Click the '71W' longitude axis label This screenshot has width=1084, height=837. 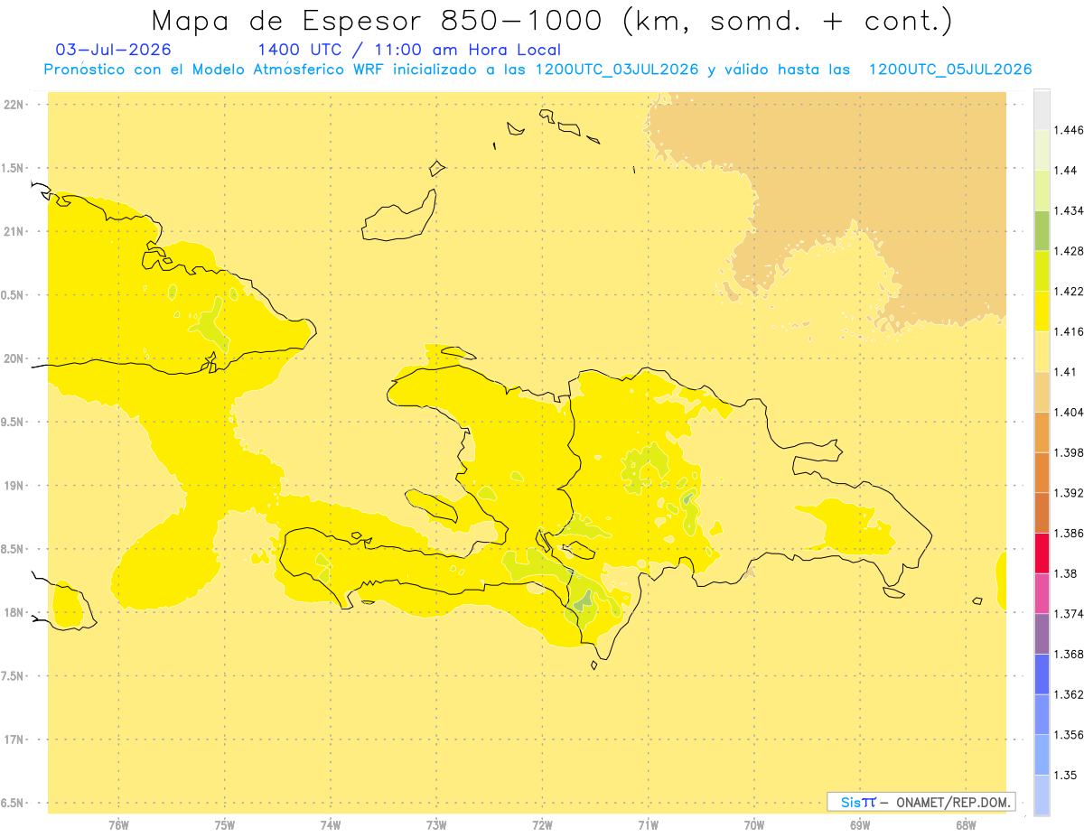[648, 825]
